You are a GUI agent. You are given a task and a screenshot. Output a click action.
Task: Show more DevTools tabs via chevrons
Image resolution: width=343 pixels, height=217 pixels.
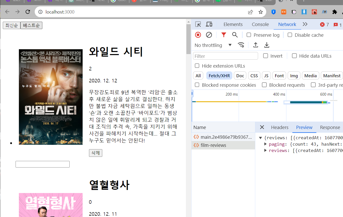pyautogui.click(x=305, y=24)
